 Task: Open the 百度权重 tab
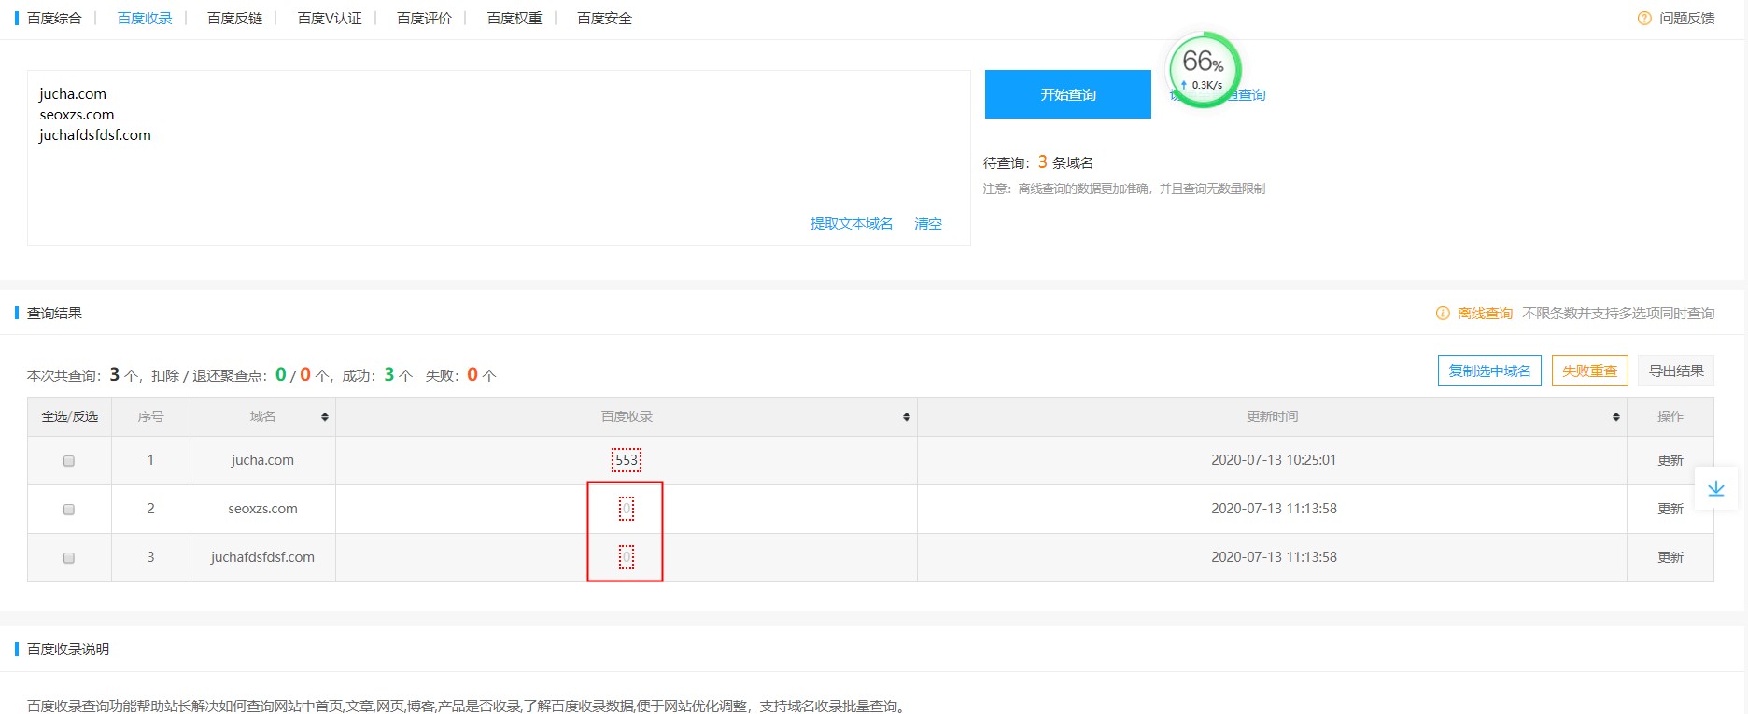[x=514, y=19]
